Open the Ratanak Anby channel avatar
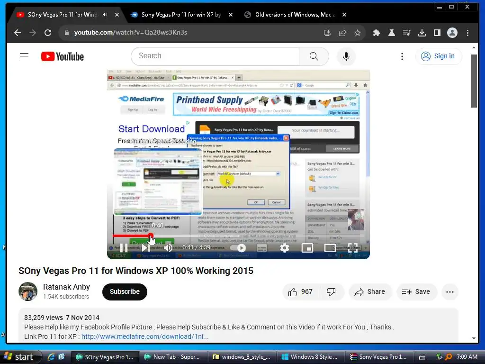485x364 pixels. coord(28,291)
